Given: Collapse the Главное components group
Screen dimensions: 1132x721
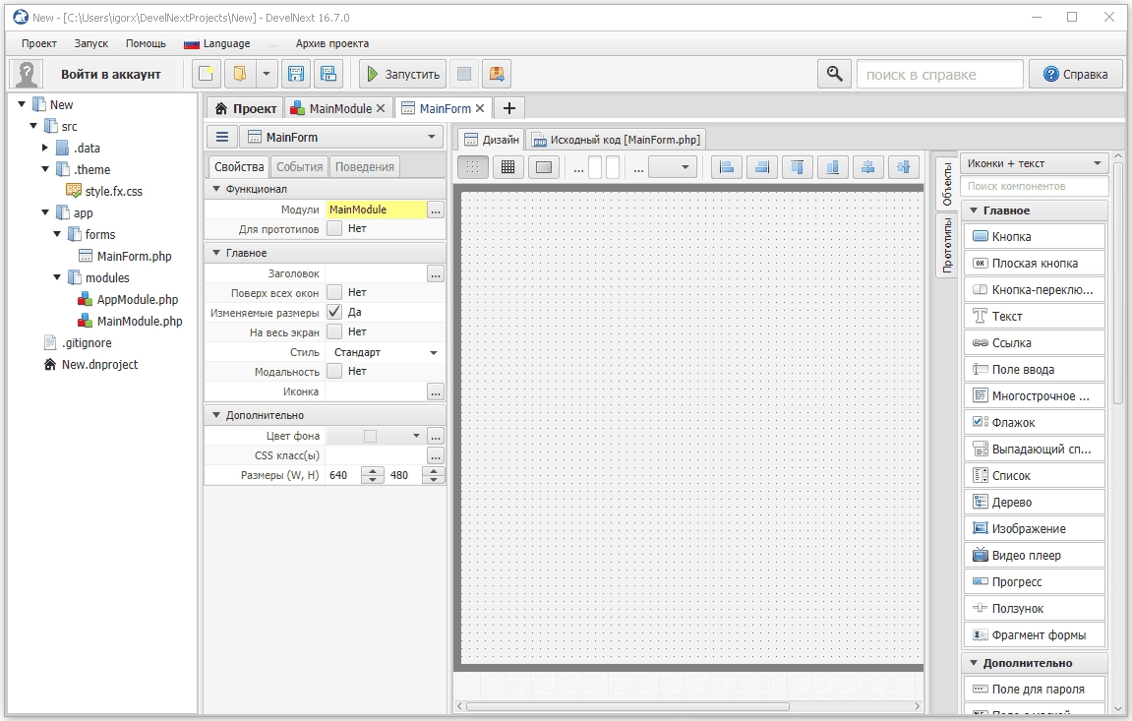Looking at the screenshot, I should [x=974, y=210].
